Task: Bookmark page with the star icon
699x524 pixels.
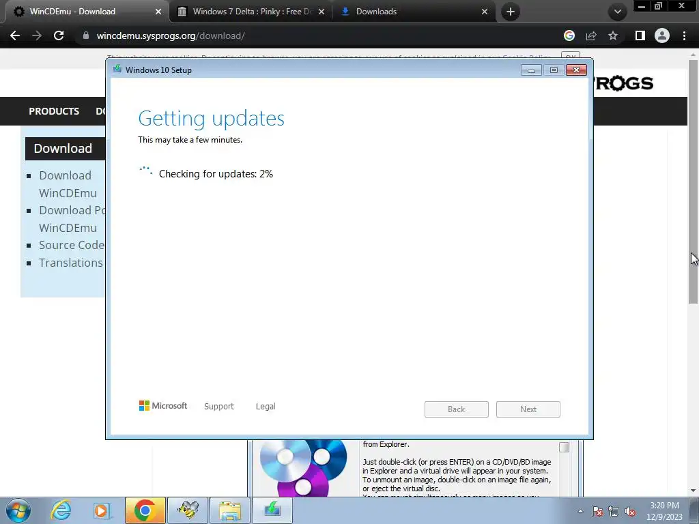Action: (x=613, y=35)
